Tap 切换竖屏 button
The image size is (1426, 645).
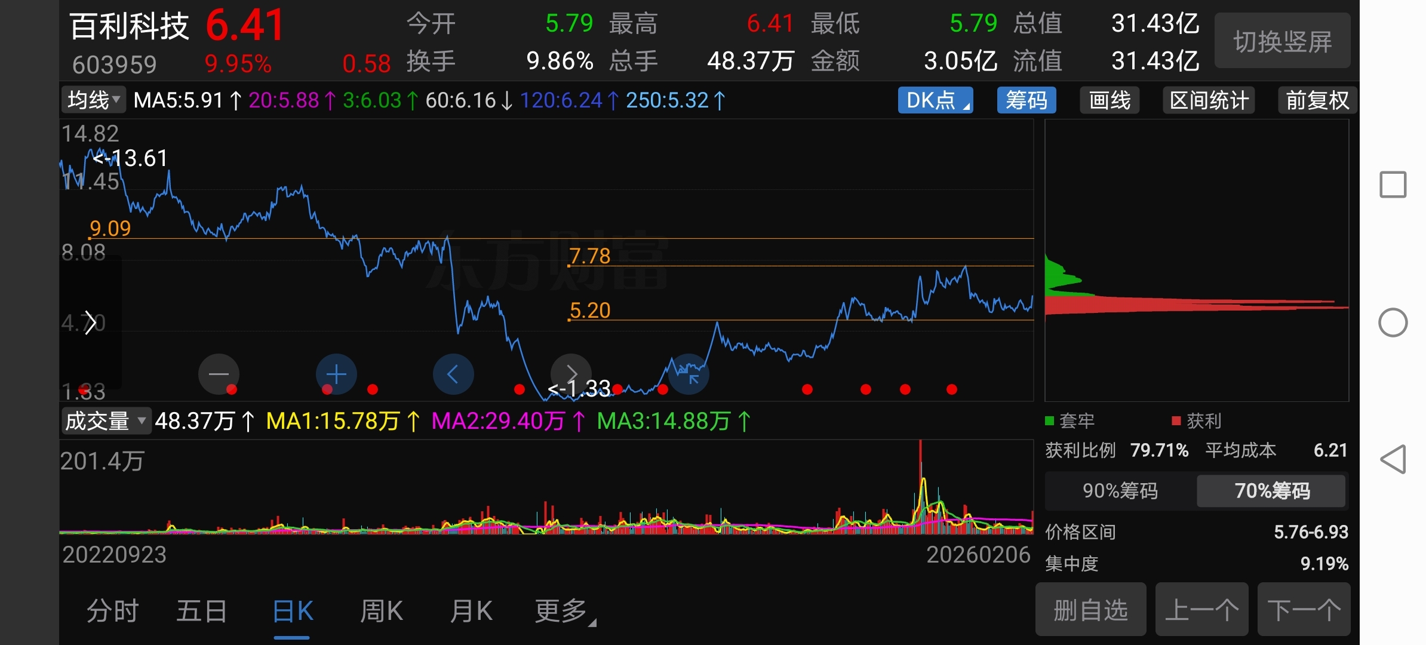coord(1282,42)
